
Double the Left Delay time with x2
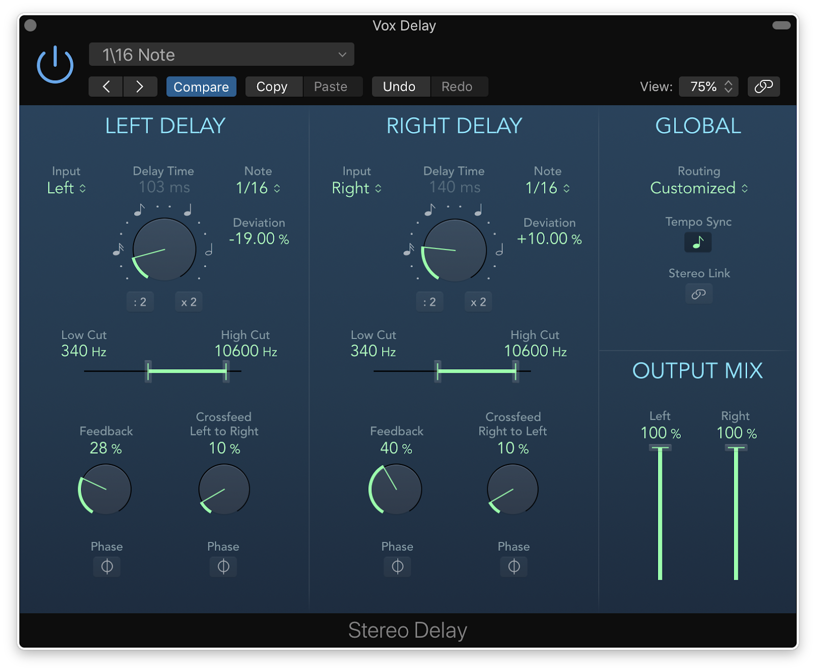tap(189, 302)
